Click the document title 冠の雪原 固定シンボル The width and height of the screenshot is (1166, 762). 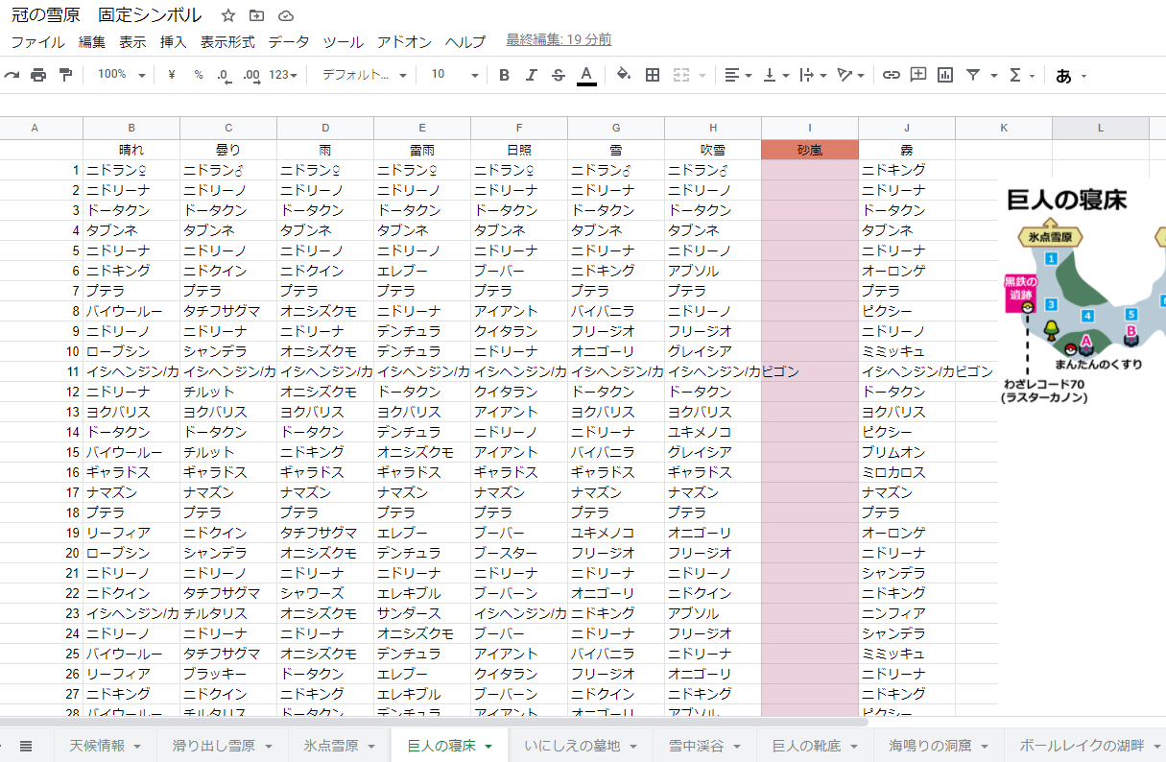click(107, 15)
